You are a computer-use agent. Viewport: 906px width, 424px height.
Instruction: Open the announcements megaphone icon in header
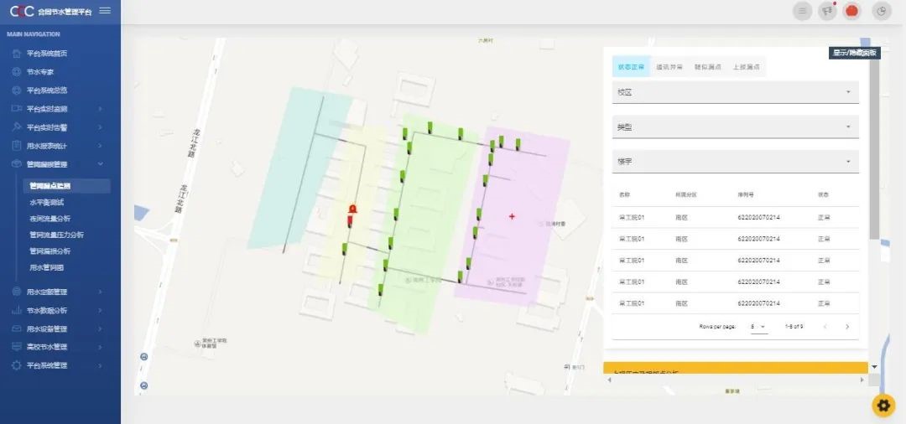828,11
